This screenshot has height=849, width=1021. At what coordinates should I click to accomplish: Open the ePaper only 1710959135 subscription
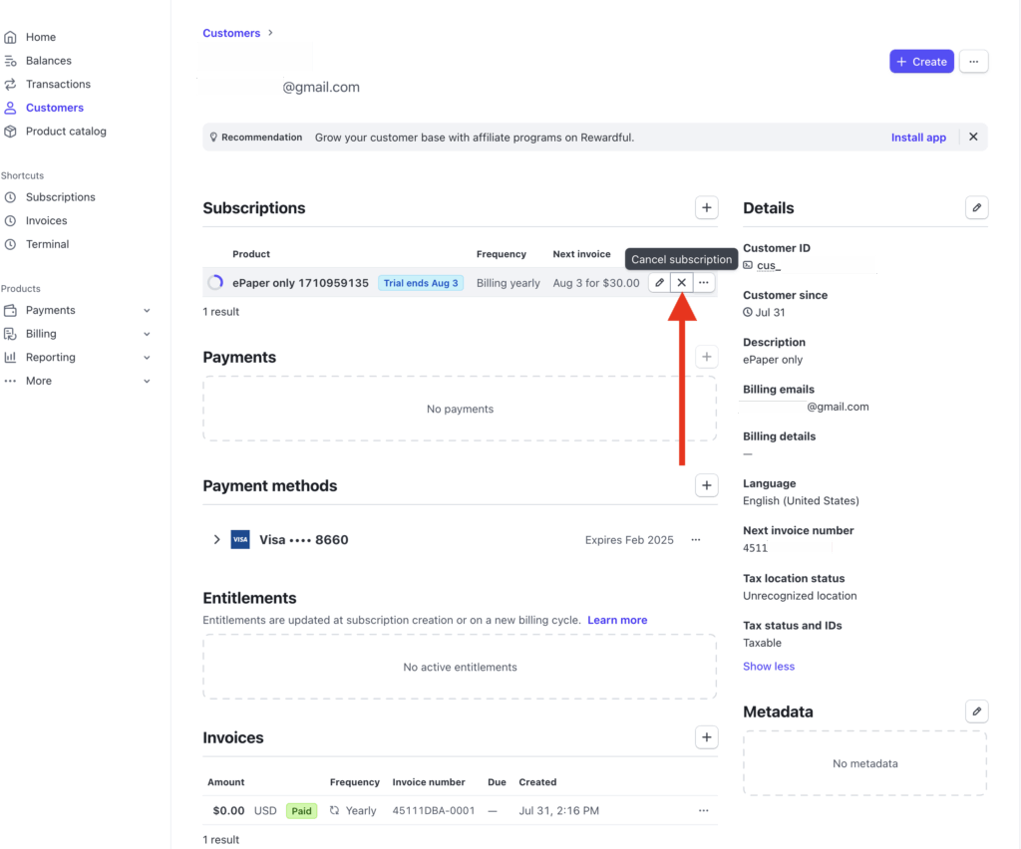click(x=300, y=283)
